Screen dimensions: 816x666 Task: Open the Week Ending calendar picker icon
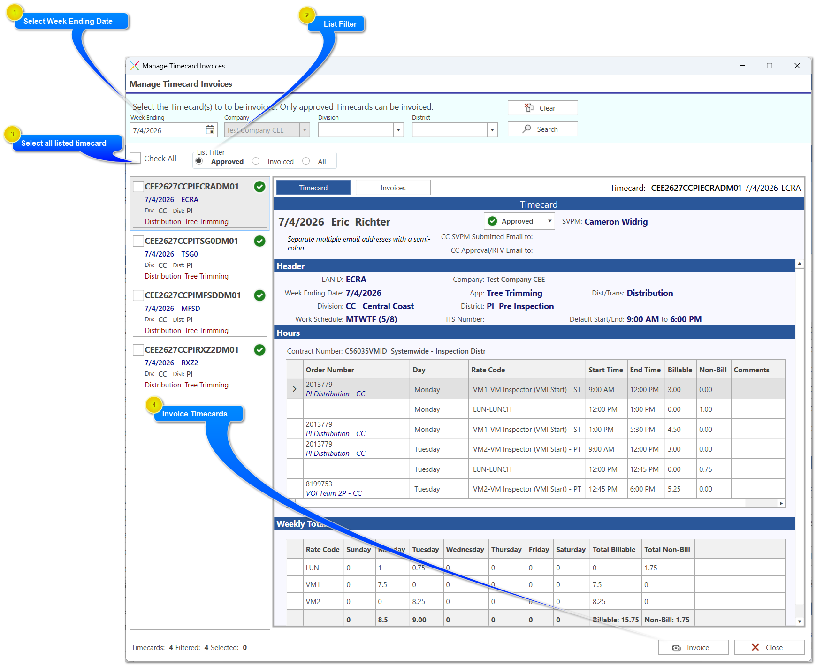click(x=210, y=130)
